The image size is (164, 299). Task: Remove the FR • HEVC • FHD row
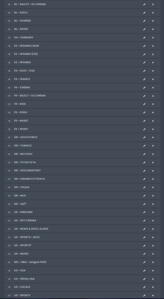click(153, 71)
